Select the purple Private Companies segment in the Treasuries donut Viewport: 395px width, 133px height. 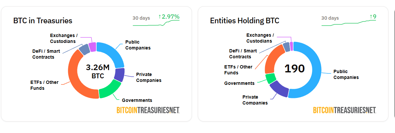(x=119, y=75)
